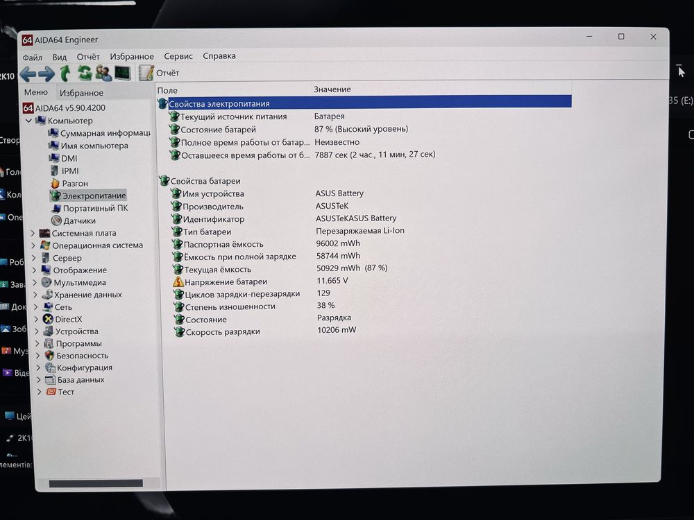The height and width of the screenshot is (520, 694).
Task: Go back with the blue left arrow
Action: [28, 73]
